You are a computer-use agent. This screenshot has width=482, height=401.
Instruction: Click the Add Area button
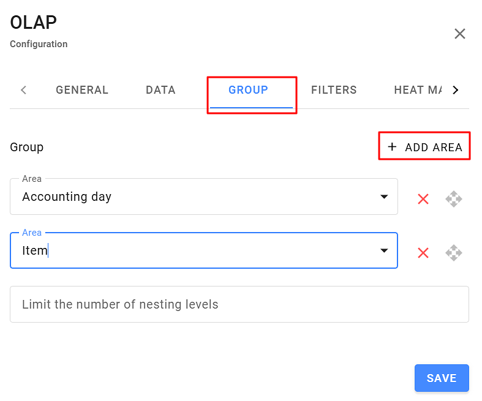pyautogui.click(x=424, y=147)
